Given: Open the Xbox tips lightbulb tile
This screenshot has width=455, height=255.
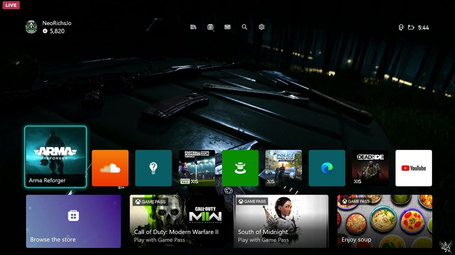Looking at the screenshot, I should (154, 168).
